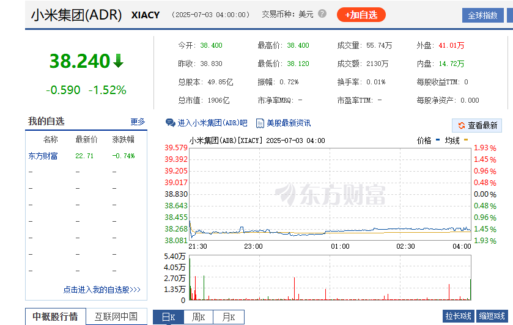Click the 名称 column header
Screen dimensions: 513x325
click(x=50, y=140)
